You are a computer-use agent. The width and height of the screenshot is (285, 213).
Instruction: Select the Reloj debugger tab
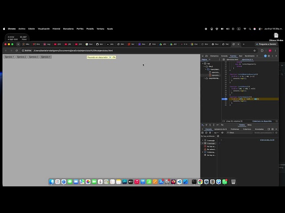(249, 125)
